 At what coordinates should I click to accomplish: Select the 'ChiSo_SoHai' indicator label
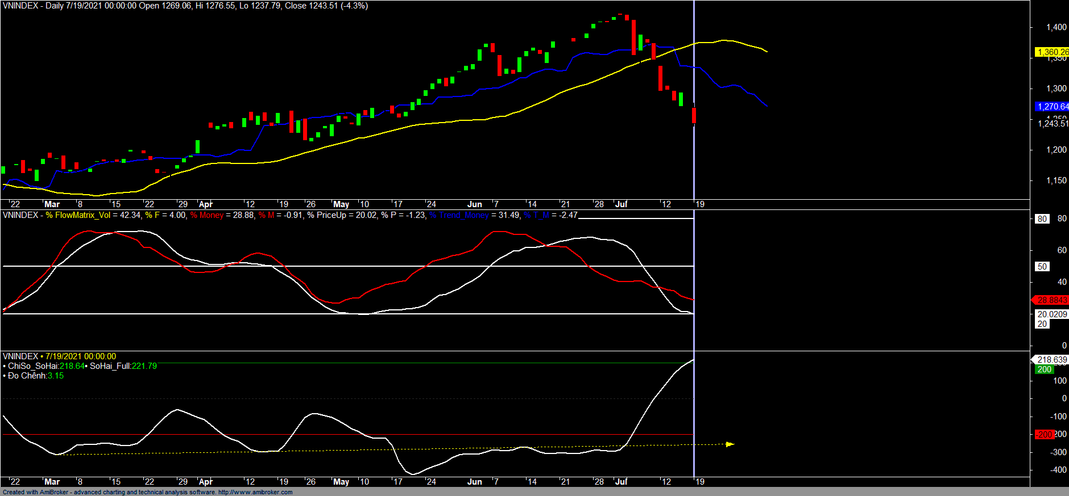(33, 366)
